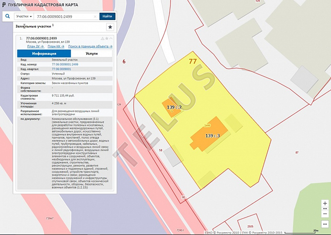This screenshot has height=235, width=331.
Task: Click parcel label 73947 on map
Action: point(50,218)
